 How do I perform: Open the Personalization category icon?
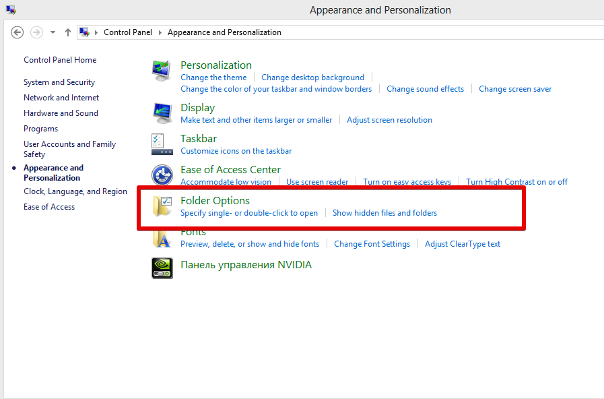point(162,69)
